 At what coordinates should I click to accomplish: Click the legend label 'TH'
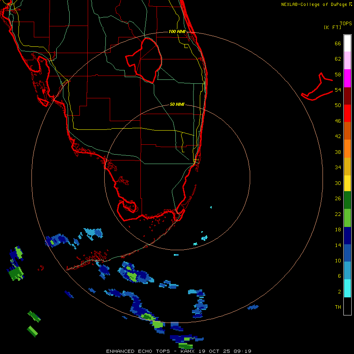pos(338,307)
